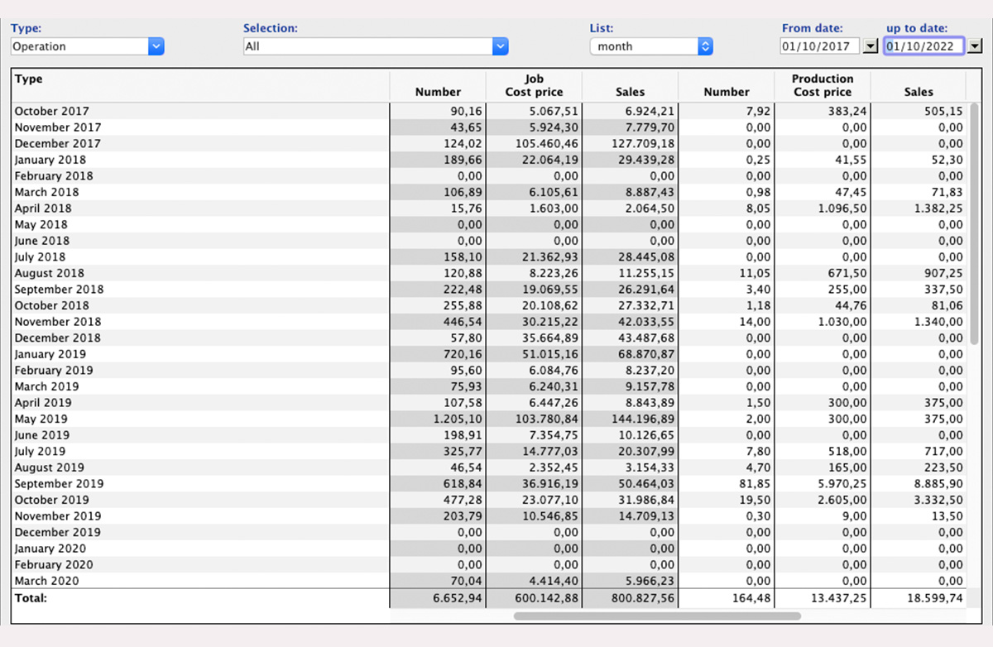Viewport: 993px width, 647px height.
Task: Click the horizontal scrollbar at table bottom
Action: pos(657,616)
